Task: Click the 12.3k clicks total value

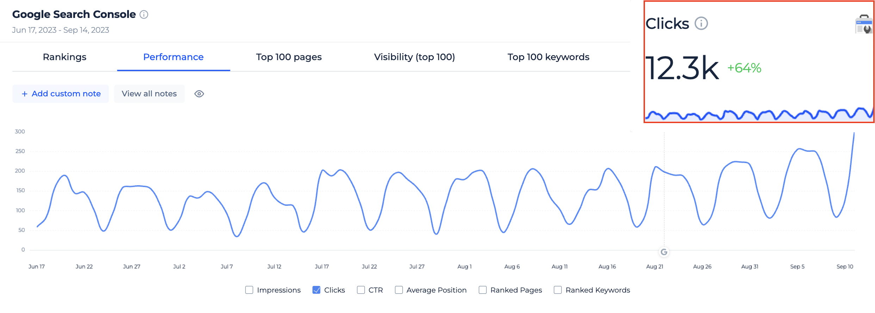Action: (x=682, y=68)
